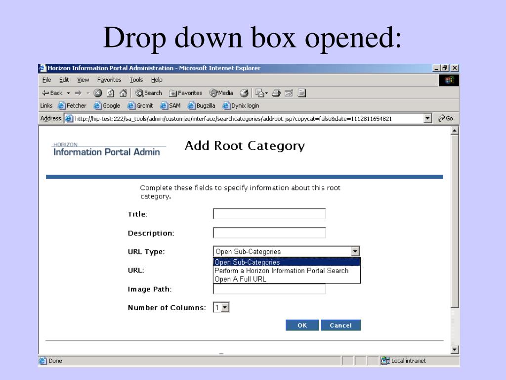Image resolution: width=506 pixels, height=380 pixels.
Task: Minimize the Internet Explorer window
Action: (x=436, y=68)
